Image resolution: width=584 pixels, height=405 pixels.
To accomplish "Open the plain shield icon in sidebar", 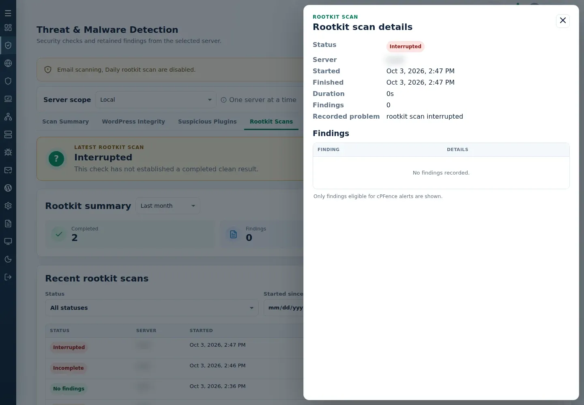I will pyautogui.click(x=8, y=81).
